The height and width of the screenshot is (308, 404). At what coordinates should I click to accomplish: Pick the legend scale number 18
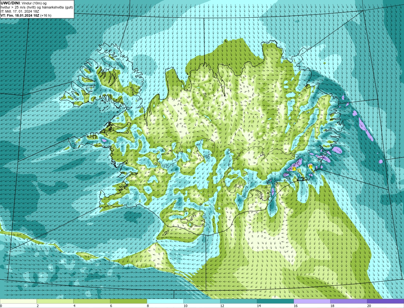[332, 306]
